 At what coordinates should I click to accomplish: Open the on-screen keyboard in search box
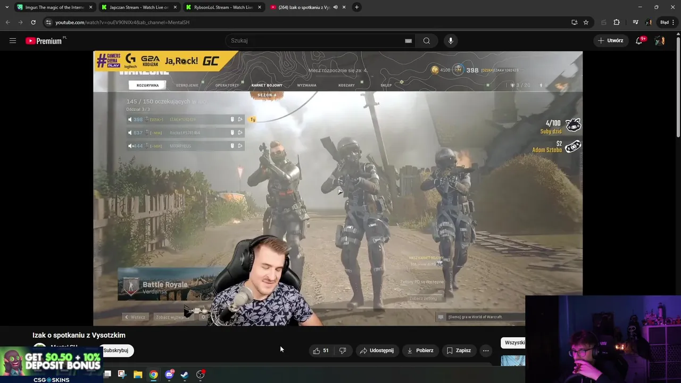click(x=408, y=41)
